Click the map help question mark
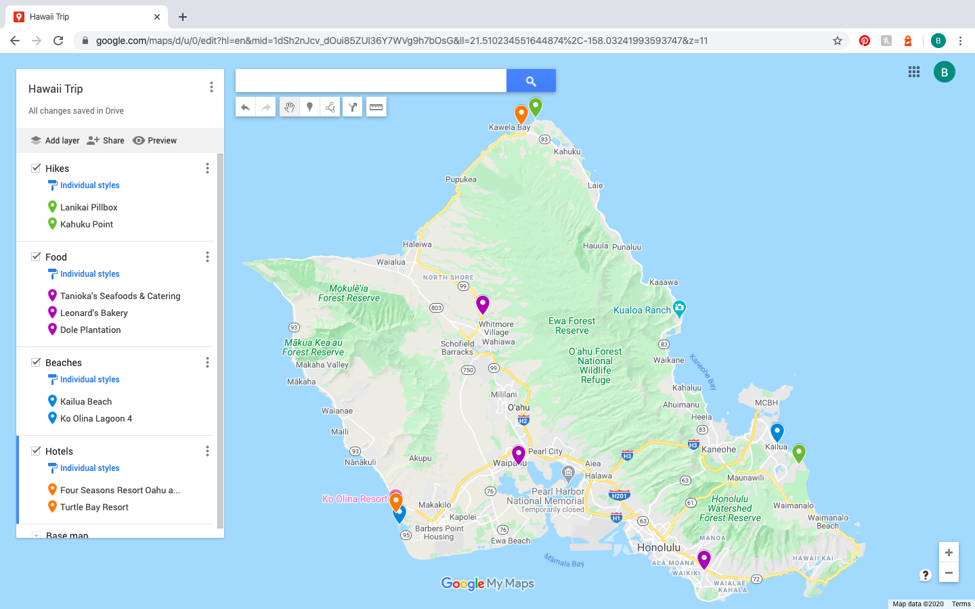Image resolution: width=975 pixels, height=609 pixels. 926,575
